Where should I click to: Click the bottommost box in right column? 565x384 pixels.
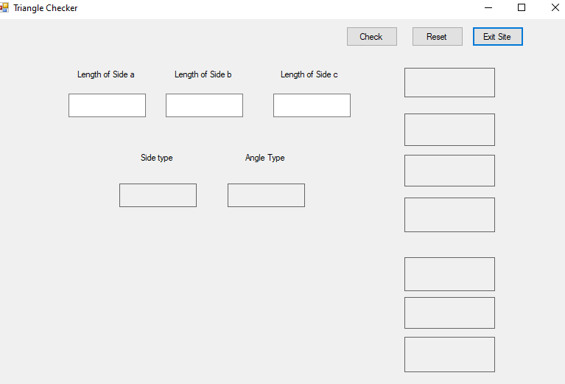(x=449, y=355)
